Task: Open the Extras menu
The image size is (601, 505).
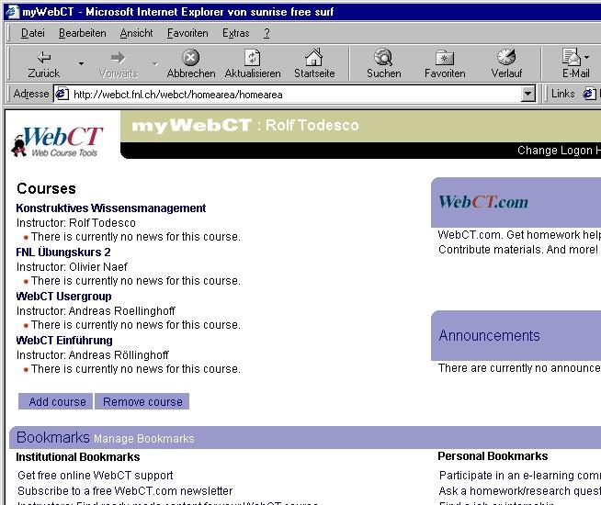Action: pyautogui.click(x=236, y=33)
